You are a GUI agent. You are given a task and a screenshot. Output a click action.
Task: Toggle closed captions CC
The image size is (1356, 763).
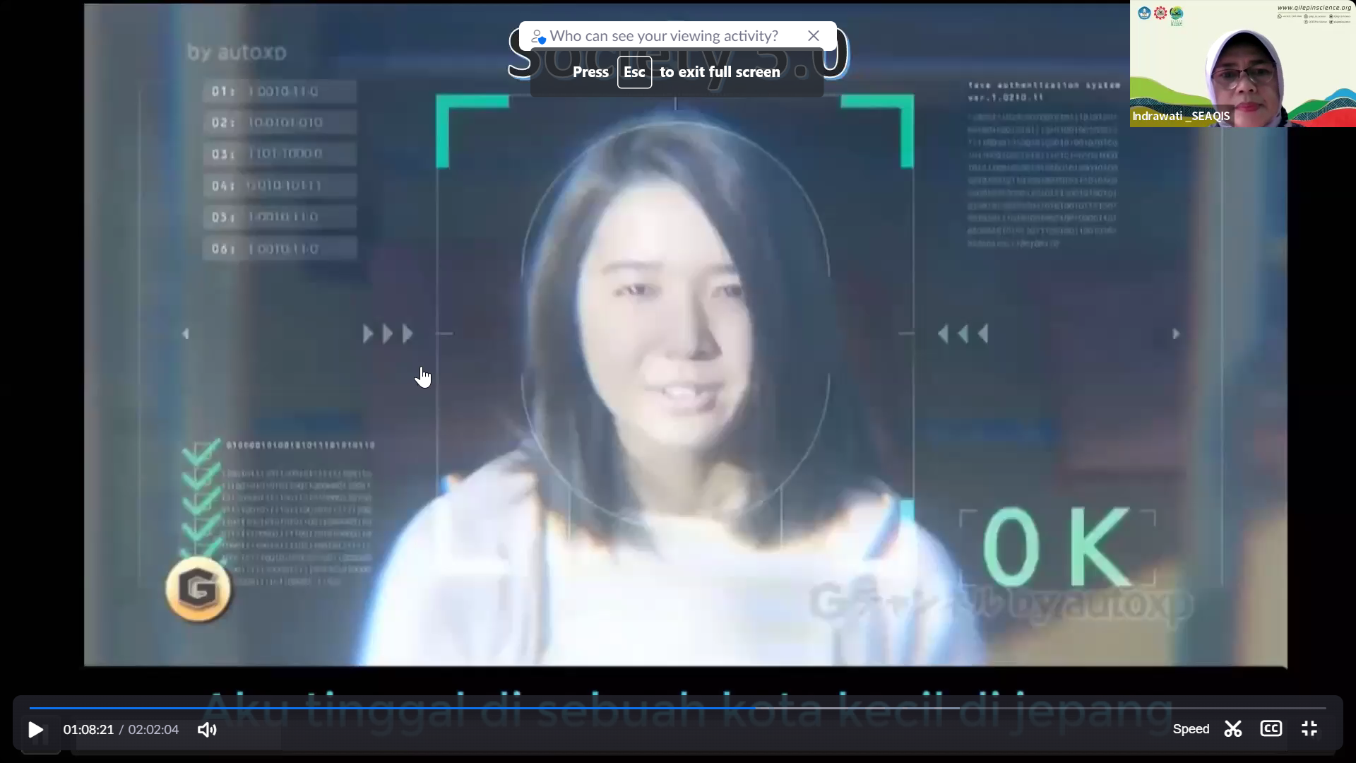1271,728
